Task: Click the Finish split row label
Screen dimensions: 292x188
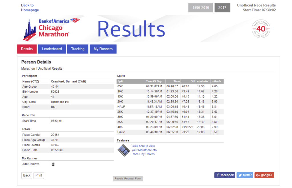Action: point(121,132)
